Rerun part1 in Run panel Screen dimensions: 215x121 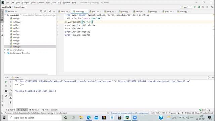click(x=6, y=82)
